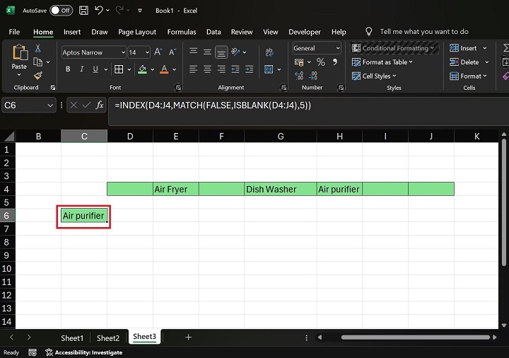Click the Borders icon in Font group
The width and height of the screenshot is (509, 358).
118,69
